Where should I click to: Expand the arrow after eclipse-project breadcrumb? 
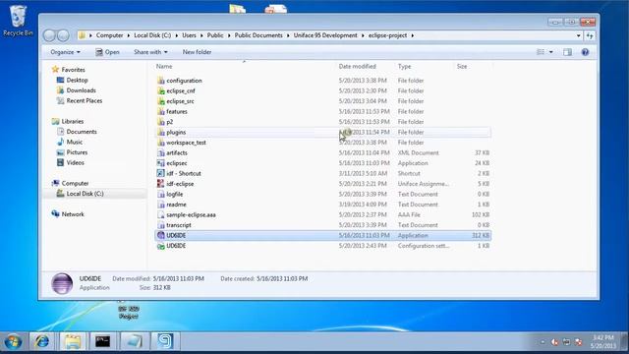pos(413,35)
